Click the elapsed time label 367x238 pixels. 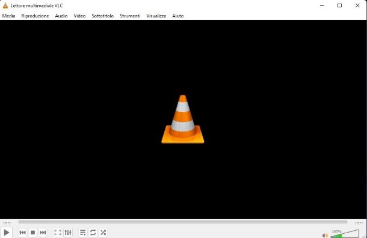[7, 223]
